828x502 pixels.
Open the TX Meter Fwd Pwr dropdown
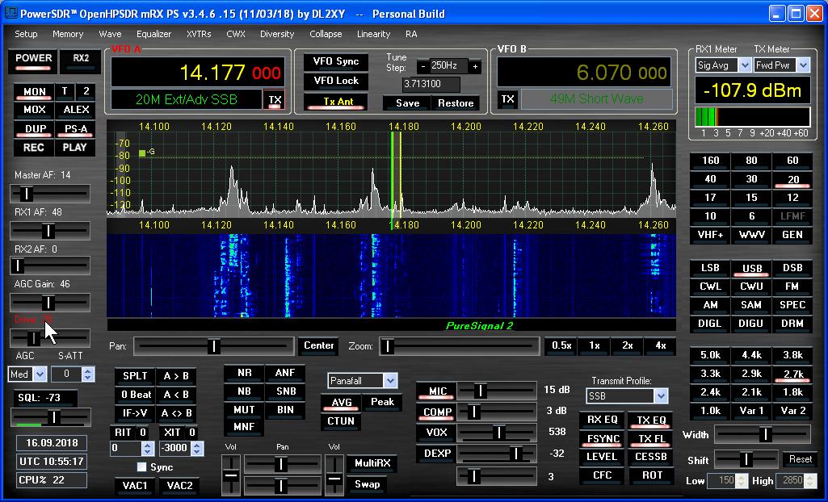pos(803,65)
